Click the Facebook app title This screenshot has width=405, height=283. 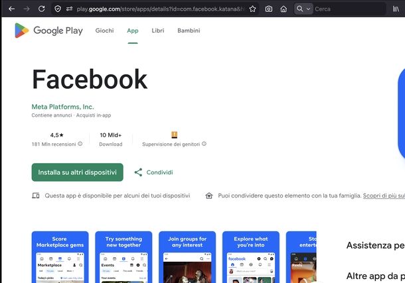pos(90,79)
